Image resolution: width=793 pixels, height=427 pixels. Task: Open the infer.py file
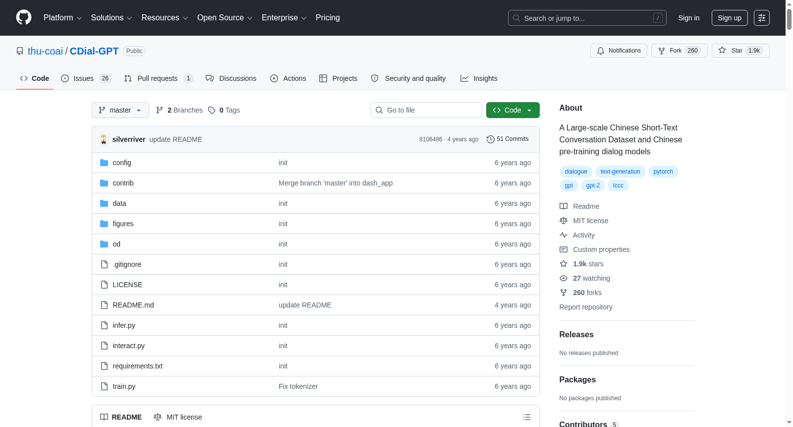[x=124, y=325]
